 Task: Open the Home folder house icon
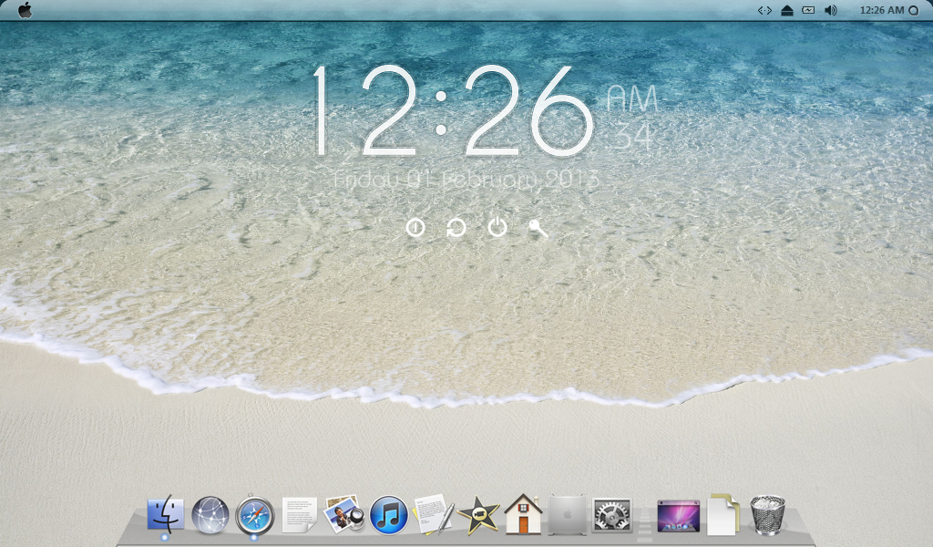coord(523,514)
